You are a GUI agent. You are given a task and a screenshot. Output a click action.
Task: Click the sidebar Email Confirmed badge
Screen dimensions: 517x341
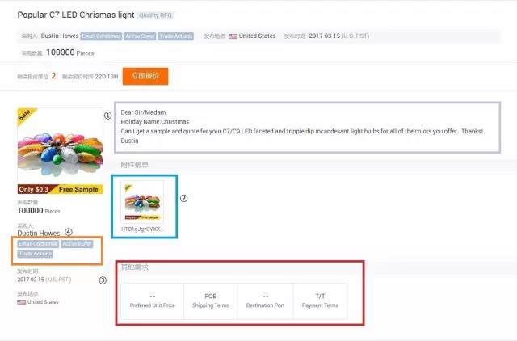(36, 243)
